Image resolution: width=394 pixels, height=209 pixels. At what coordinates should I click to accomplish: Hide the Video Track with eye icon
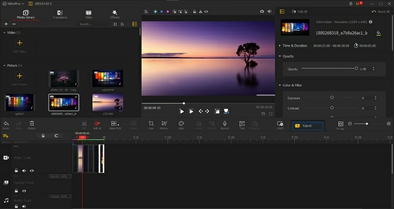pyautogui.click(x=32, y=171)
